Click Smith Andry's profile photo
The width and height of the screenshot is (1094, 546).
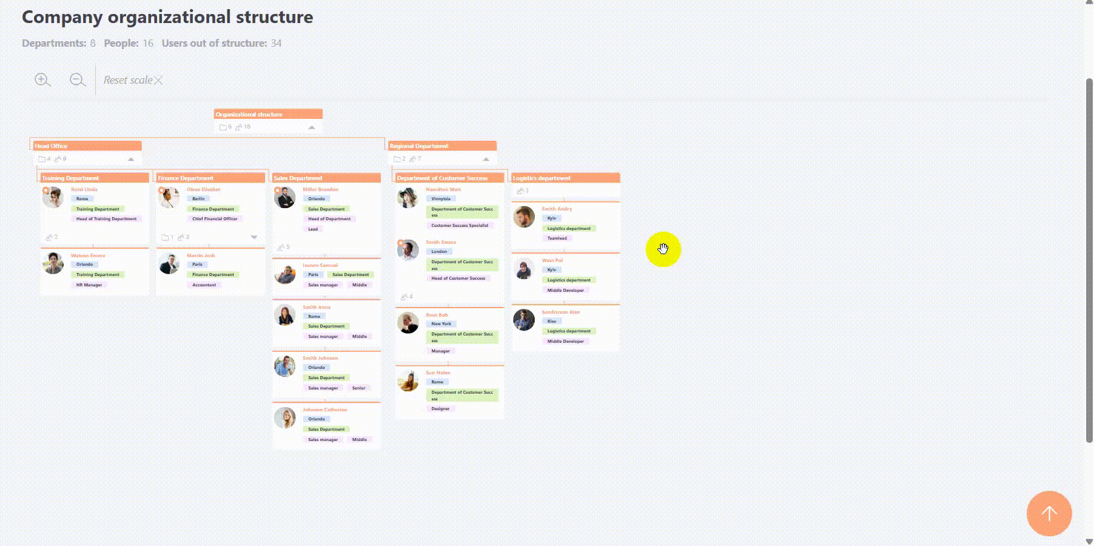(524, 217)
